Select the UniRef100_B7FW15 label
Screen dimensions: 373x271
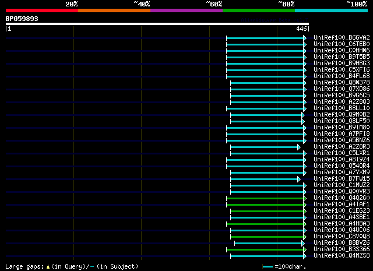342,179
